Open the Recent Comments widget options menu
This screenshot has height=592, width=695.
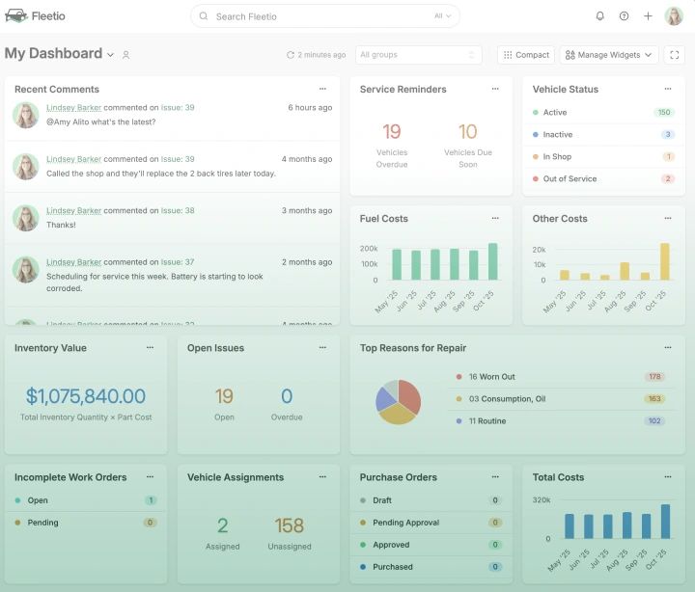pos(322,89)
